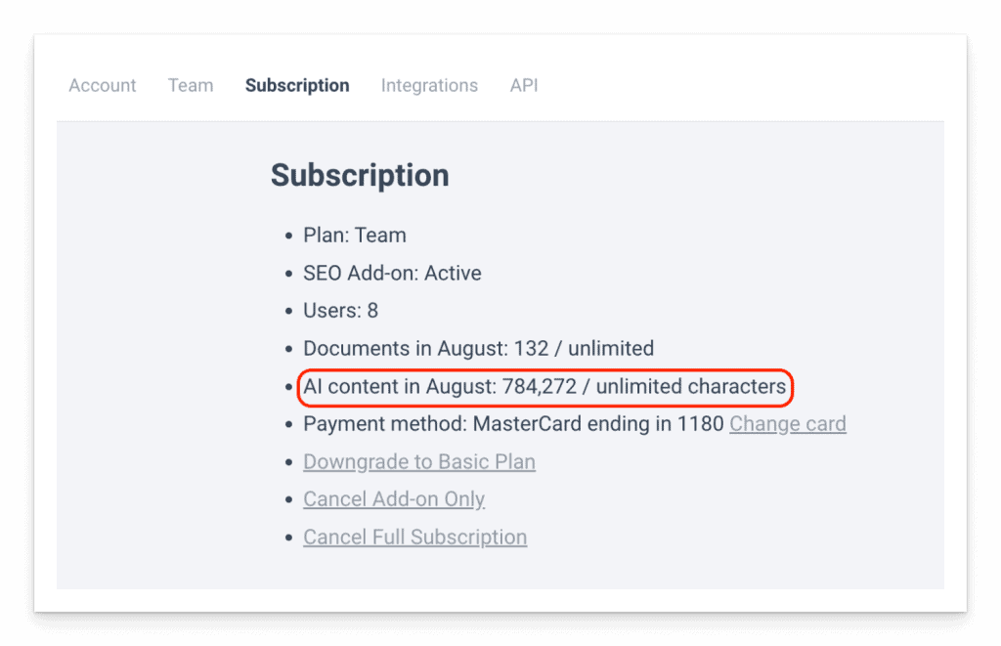
Task: Click Downgrade to Basic Plan link
Action: (x=419, y=461)
